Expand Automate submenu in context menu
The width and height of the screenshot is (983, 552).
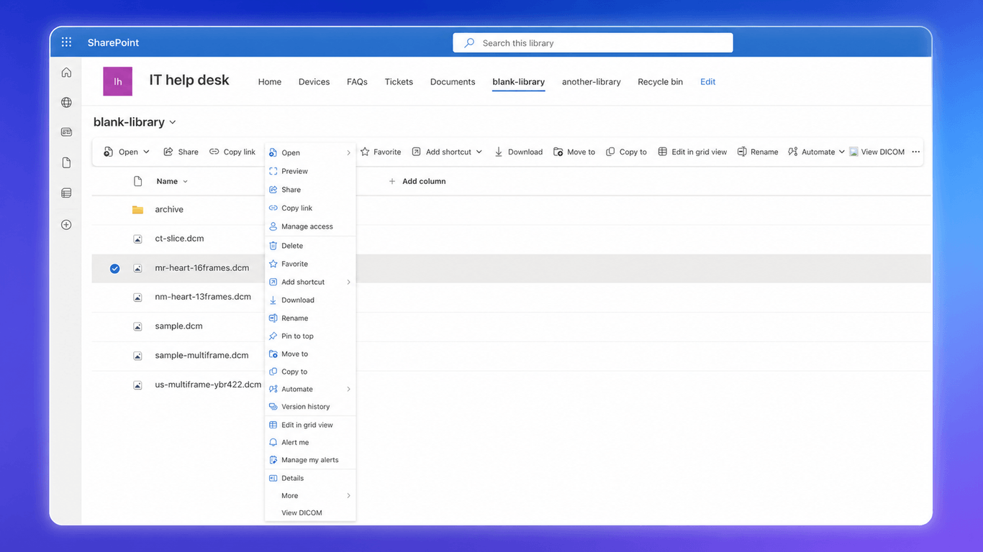pyautogui.click(x=348, y=389)
